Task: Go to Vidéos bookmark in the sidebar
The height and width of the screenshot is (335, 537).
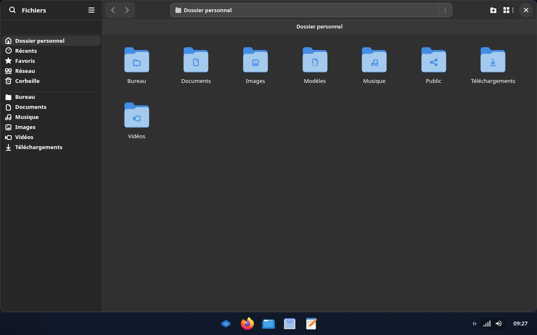Action: click(x=51, y=137)
